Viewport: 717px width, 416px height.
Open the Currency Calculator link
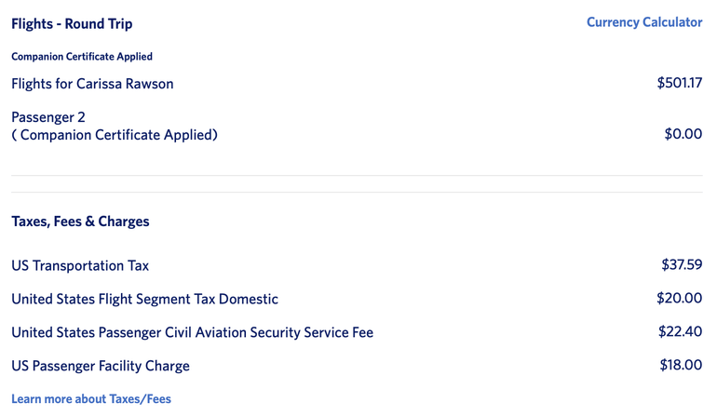[x=643, y=22]
